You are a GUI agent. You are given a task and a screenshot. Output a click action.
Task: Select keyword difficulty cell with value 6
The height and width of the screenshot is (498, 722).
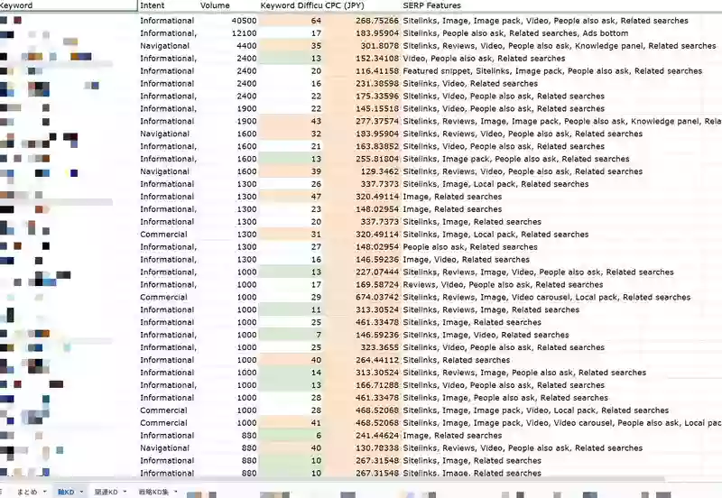pyautogui.click(x=291, y=436)
